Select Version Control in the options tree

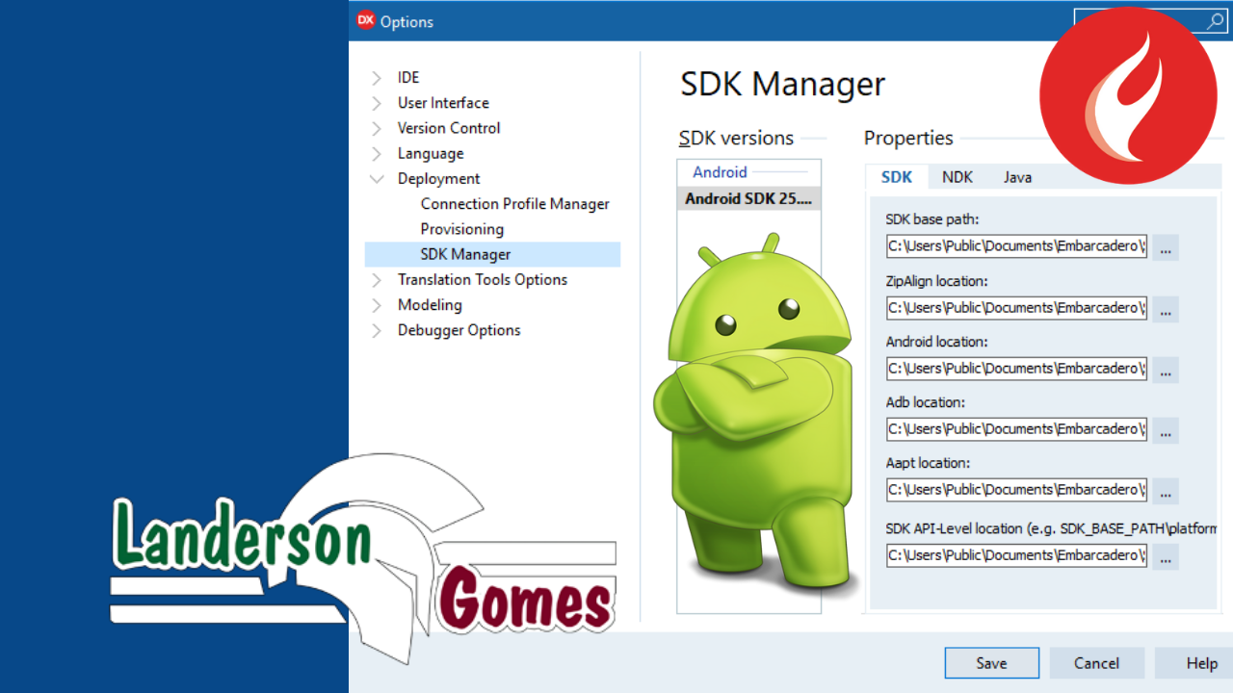[x=449, y=128]
